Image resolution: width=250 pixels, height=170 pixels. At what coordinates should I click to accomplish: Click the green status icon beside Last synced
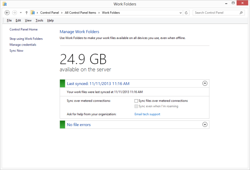(62, 83)
